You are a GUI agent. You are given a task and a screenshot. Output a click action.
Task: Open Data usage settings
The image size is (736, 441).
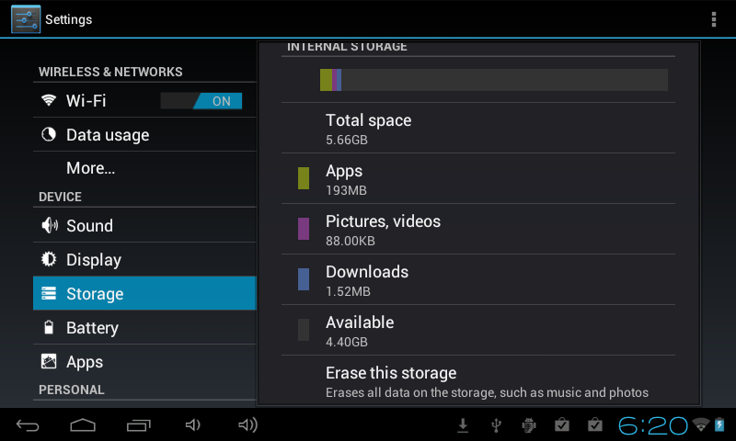click(107, 135)
